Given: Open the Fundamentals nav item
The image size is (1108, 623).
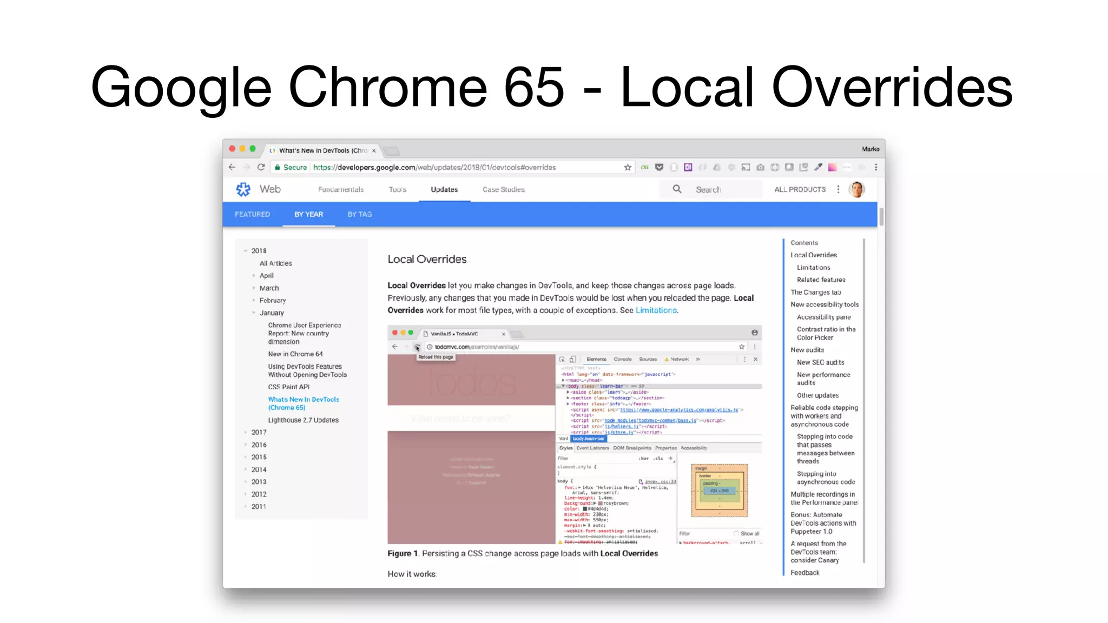Looking at the screenshot, I should [341, 189].
